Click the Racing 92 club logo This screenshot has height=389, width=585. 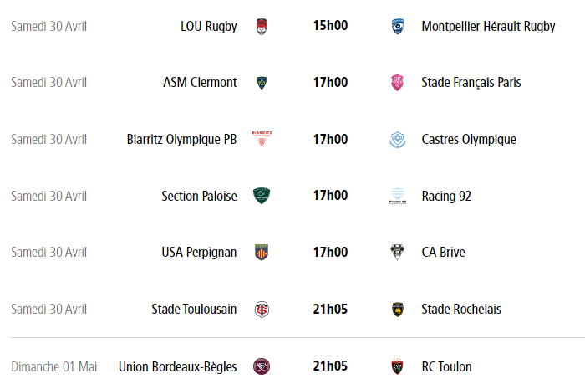(398, 196)
